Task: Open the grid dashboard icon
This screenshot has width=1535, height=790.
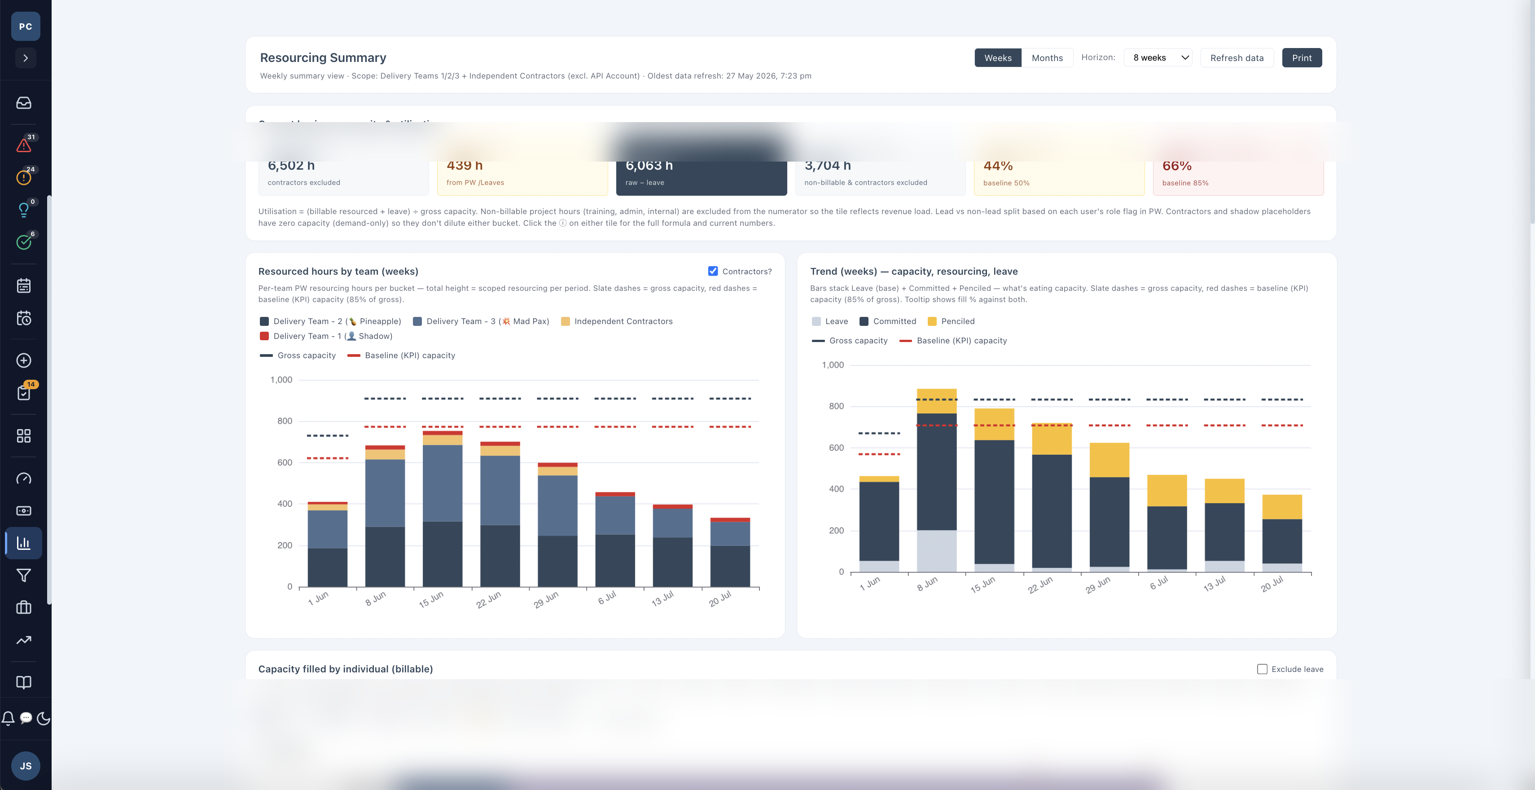Action: 24,436
